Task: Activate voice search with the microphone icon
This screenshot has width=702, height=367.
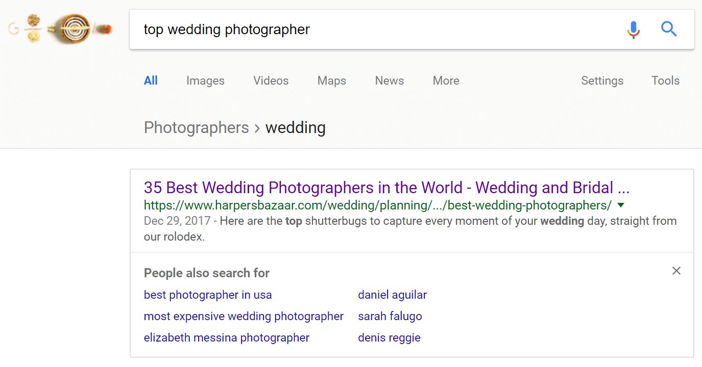Action: [634, 30]
